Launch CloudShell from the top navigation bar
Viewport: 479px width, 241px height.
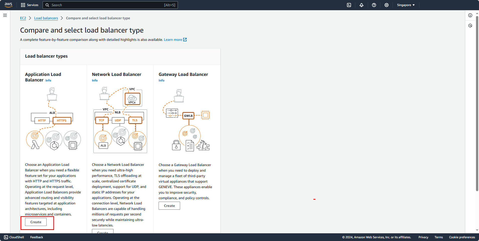pyautogui.click(x=349, y=5)
